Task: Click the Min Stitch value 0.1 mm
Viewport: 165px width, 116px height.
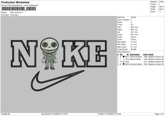Action: [x=134, y=44]
